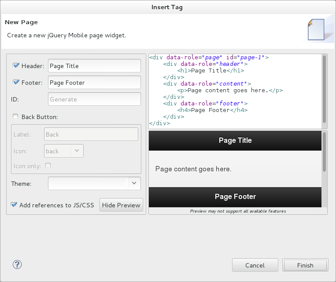Click the new page wizard icon

316,30
